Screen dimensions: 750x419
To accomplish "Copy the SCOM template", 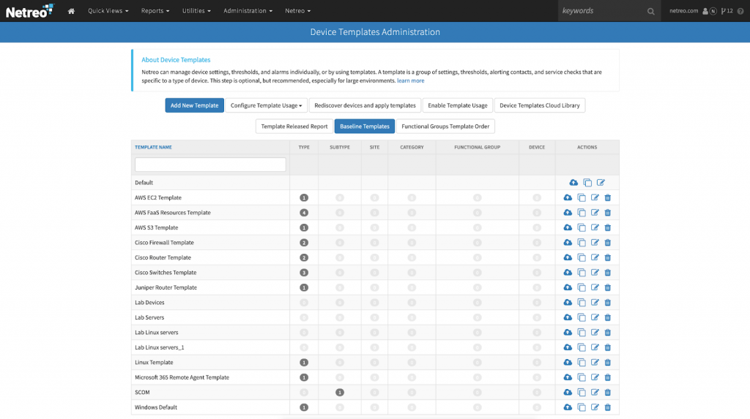I will (x=582, y=392).
